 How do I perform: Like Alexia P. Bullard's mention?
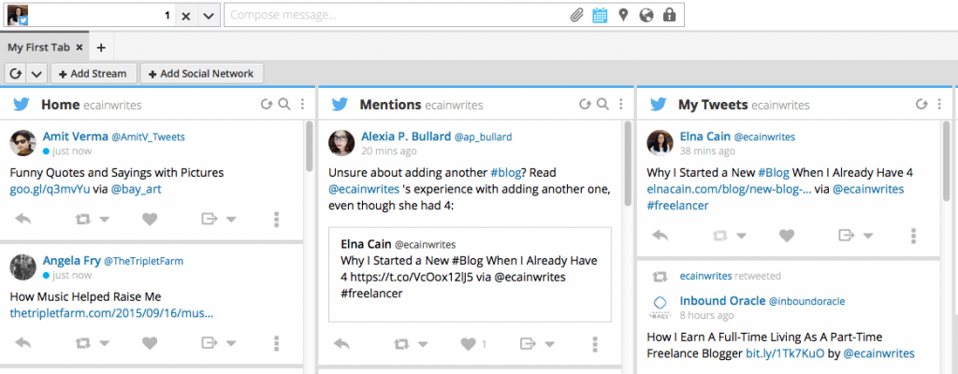click(x=468, y=344)
